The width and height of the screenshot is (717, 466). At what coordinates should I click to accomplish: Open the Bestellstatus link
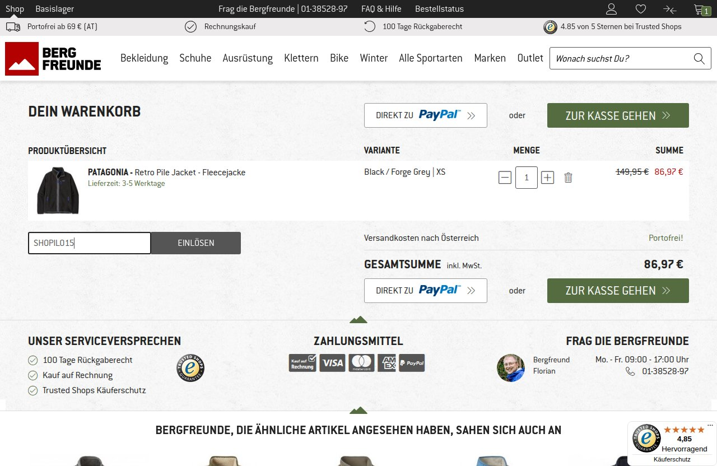point(439,9)
